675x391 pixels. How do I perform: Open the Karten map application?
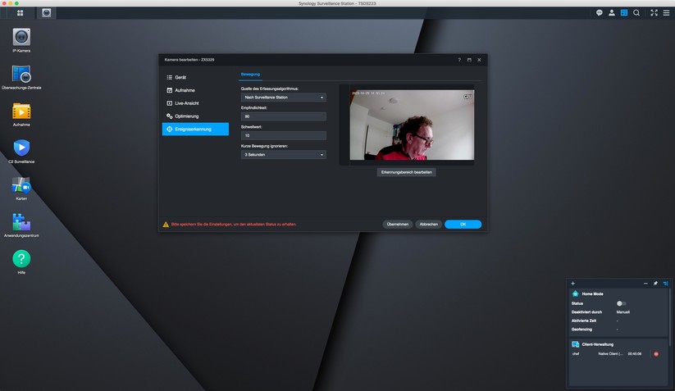21,185
